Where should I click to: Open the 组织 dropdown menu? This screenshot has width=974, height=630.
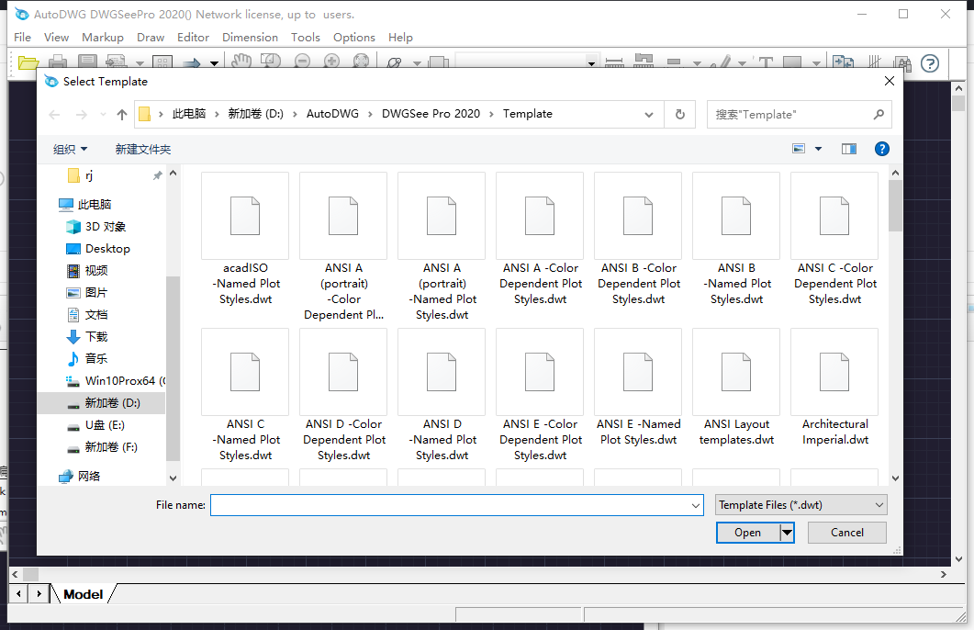pyautogui.click(x=71, y=149)
